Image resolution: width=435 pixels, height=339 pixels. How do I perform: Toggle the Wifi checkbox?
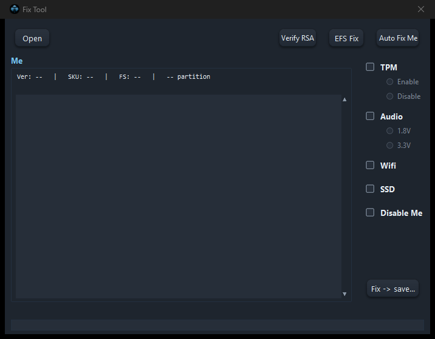(370, 165)
